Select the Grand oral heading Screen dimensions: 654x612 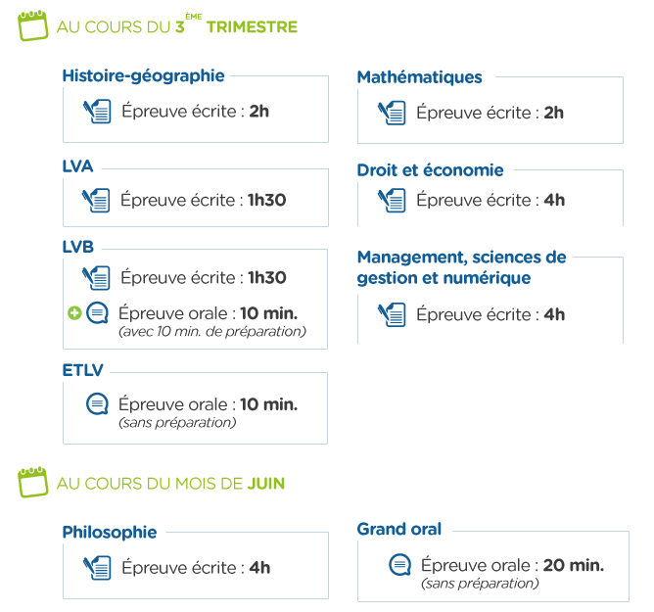tap(399, 529)
